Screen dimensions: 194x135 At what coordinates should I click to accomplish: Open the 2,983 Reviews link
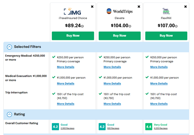[x=67, y=128]
